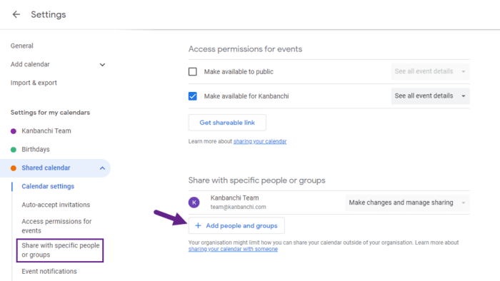Viewport: 500px width, 281px height.
Task: Click the green dot next to Birthdays
Action: (x=14, y=150)
